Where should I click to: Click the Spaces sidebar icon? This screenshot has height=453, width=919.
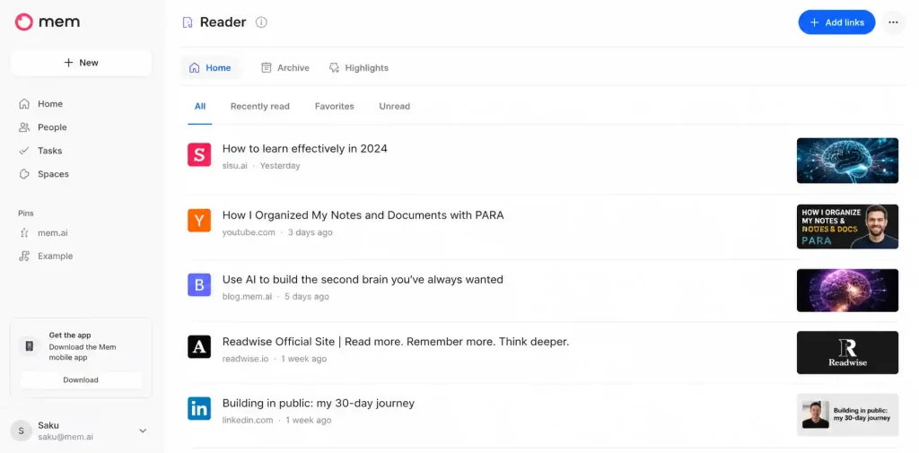(24, 174)
